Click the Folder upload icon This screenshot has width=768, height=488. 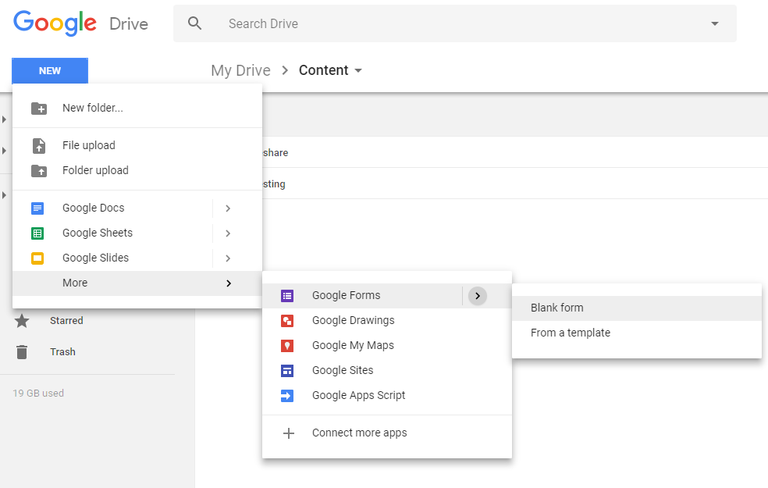tap(39, 170)
